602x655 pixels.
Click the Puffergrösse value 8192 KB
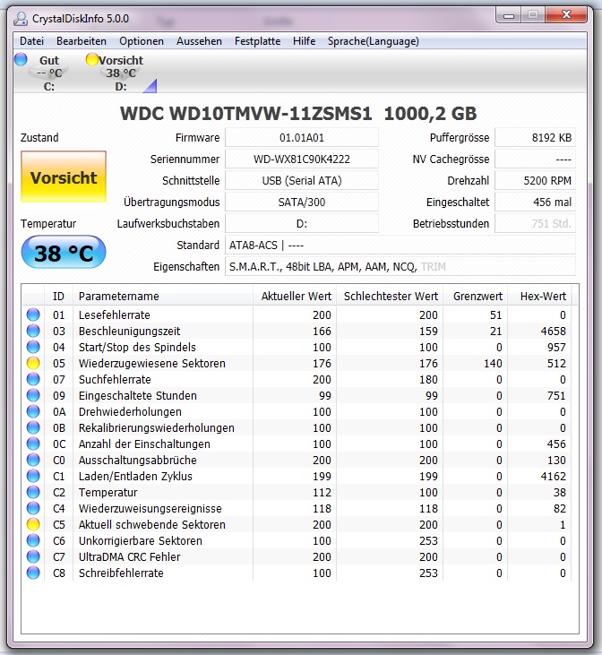535,138
